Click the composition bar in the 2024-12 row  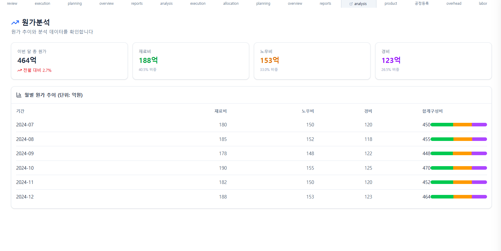458,197
